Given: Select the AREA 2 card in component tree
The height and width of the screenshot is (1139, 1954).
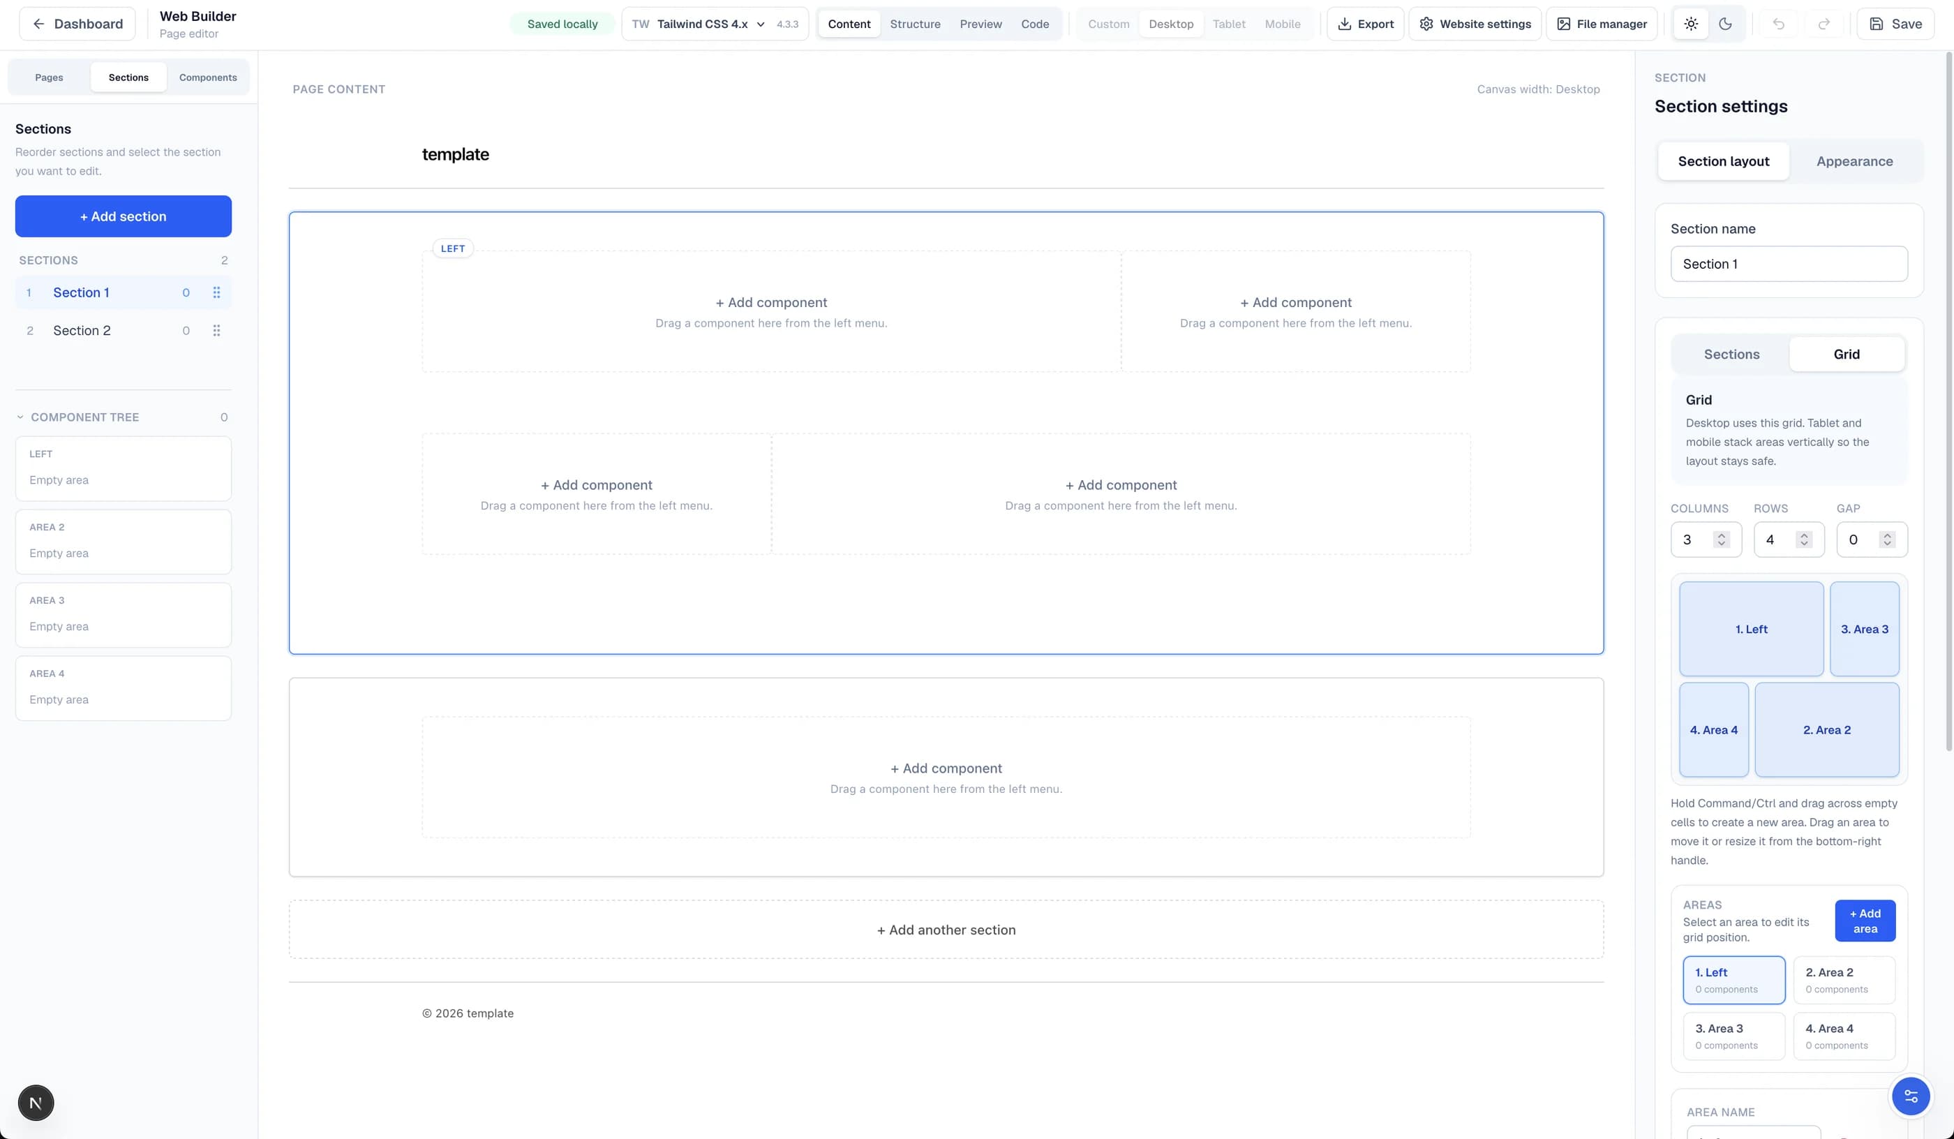Looking at the screenshot, I should (x=124, y=542).
